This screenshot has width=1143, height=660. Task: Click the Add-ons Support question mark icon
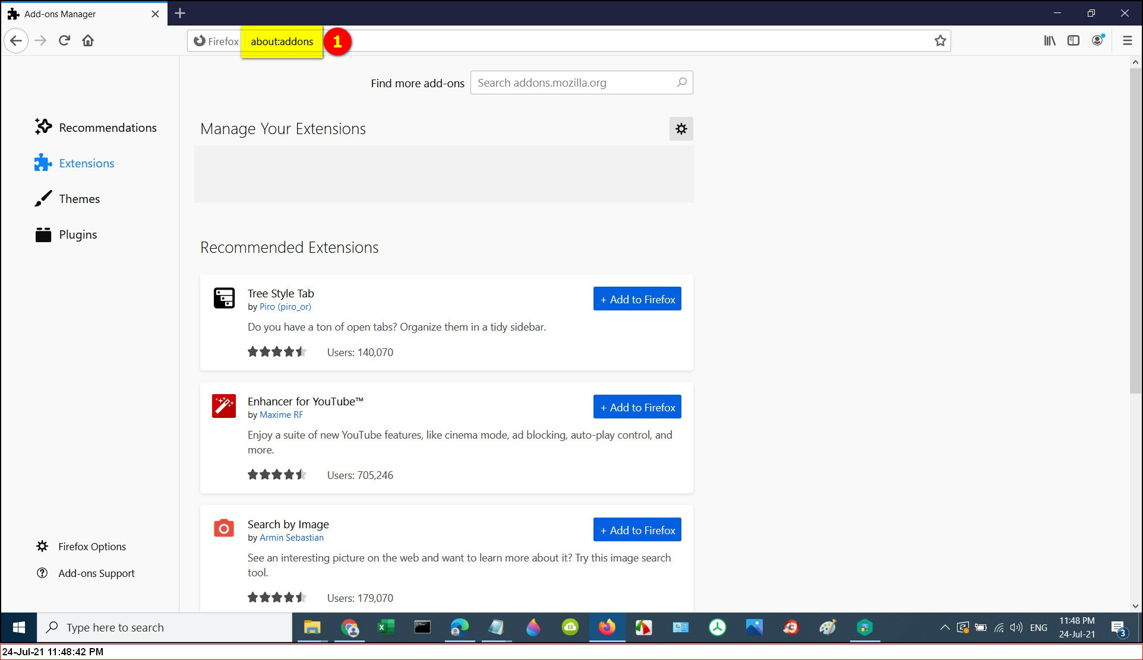(x=42, y=573)
